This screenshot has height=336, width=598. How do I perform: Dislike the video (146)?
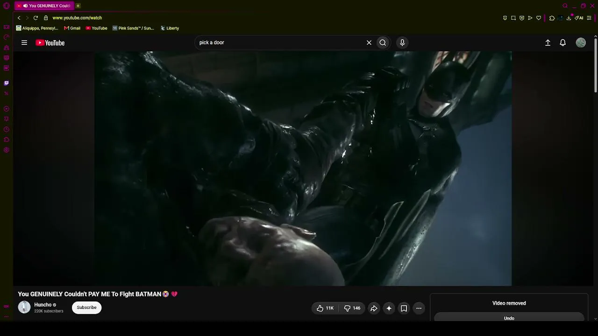pyautogui.click(x=352, y=308)
